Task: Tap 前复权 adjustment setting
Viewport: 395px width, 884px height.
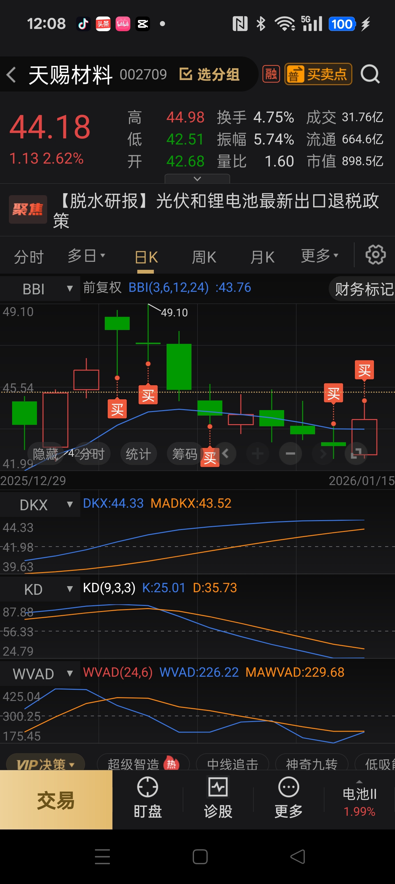Action: pos(102,288)
